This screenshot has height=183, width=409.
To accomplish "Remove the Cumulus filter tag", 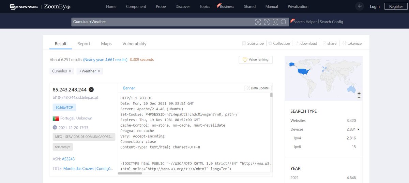I will tap(70, 71).
